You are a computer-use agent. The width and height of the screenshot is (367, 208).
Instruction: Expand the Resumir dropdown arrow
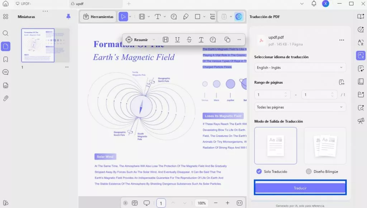pos(154,40)
